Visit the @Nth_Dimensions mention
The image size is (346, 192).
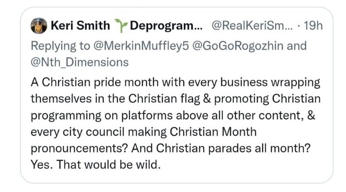point(80,62)
